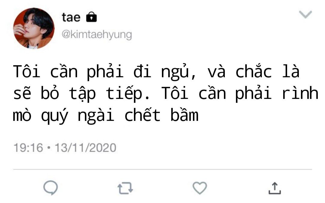
Task: Click the words "quý ngài" in the tweet
Action: pos(78,115)
